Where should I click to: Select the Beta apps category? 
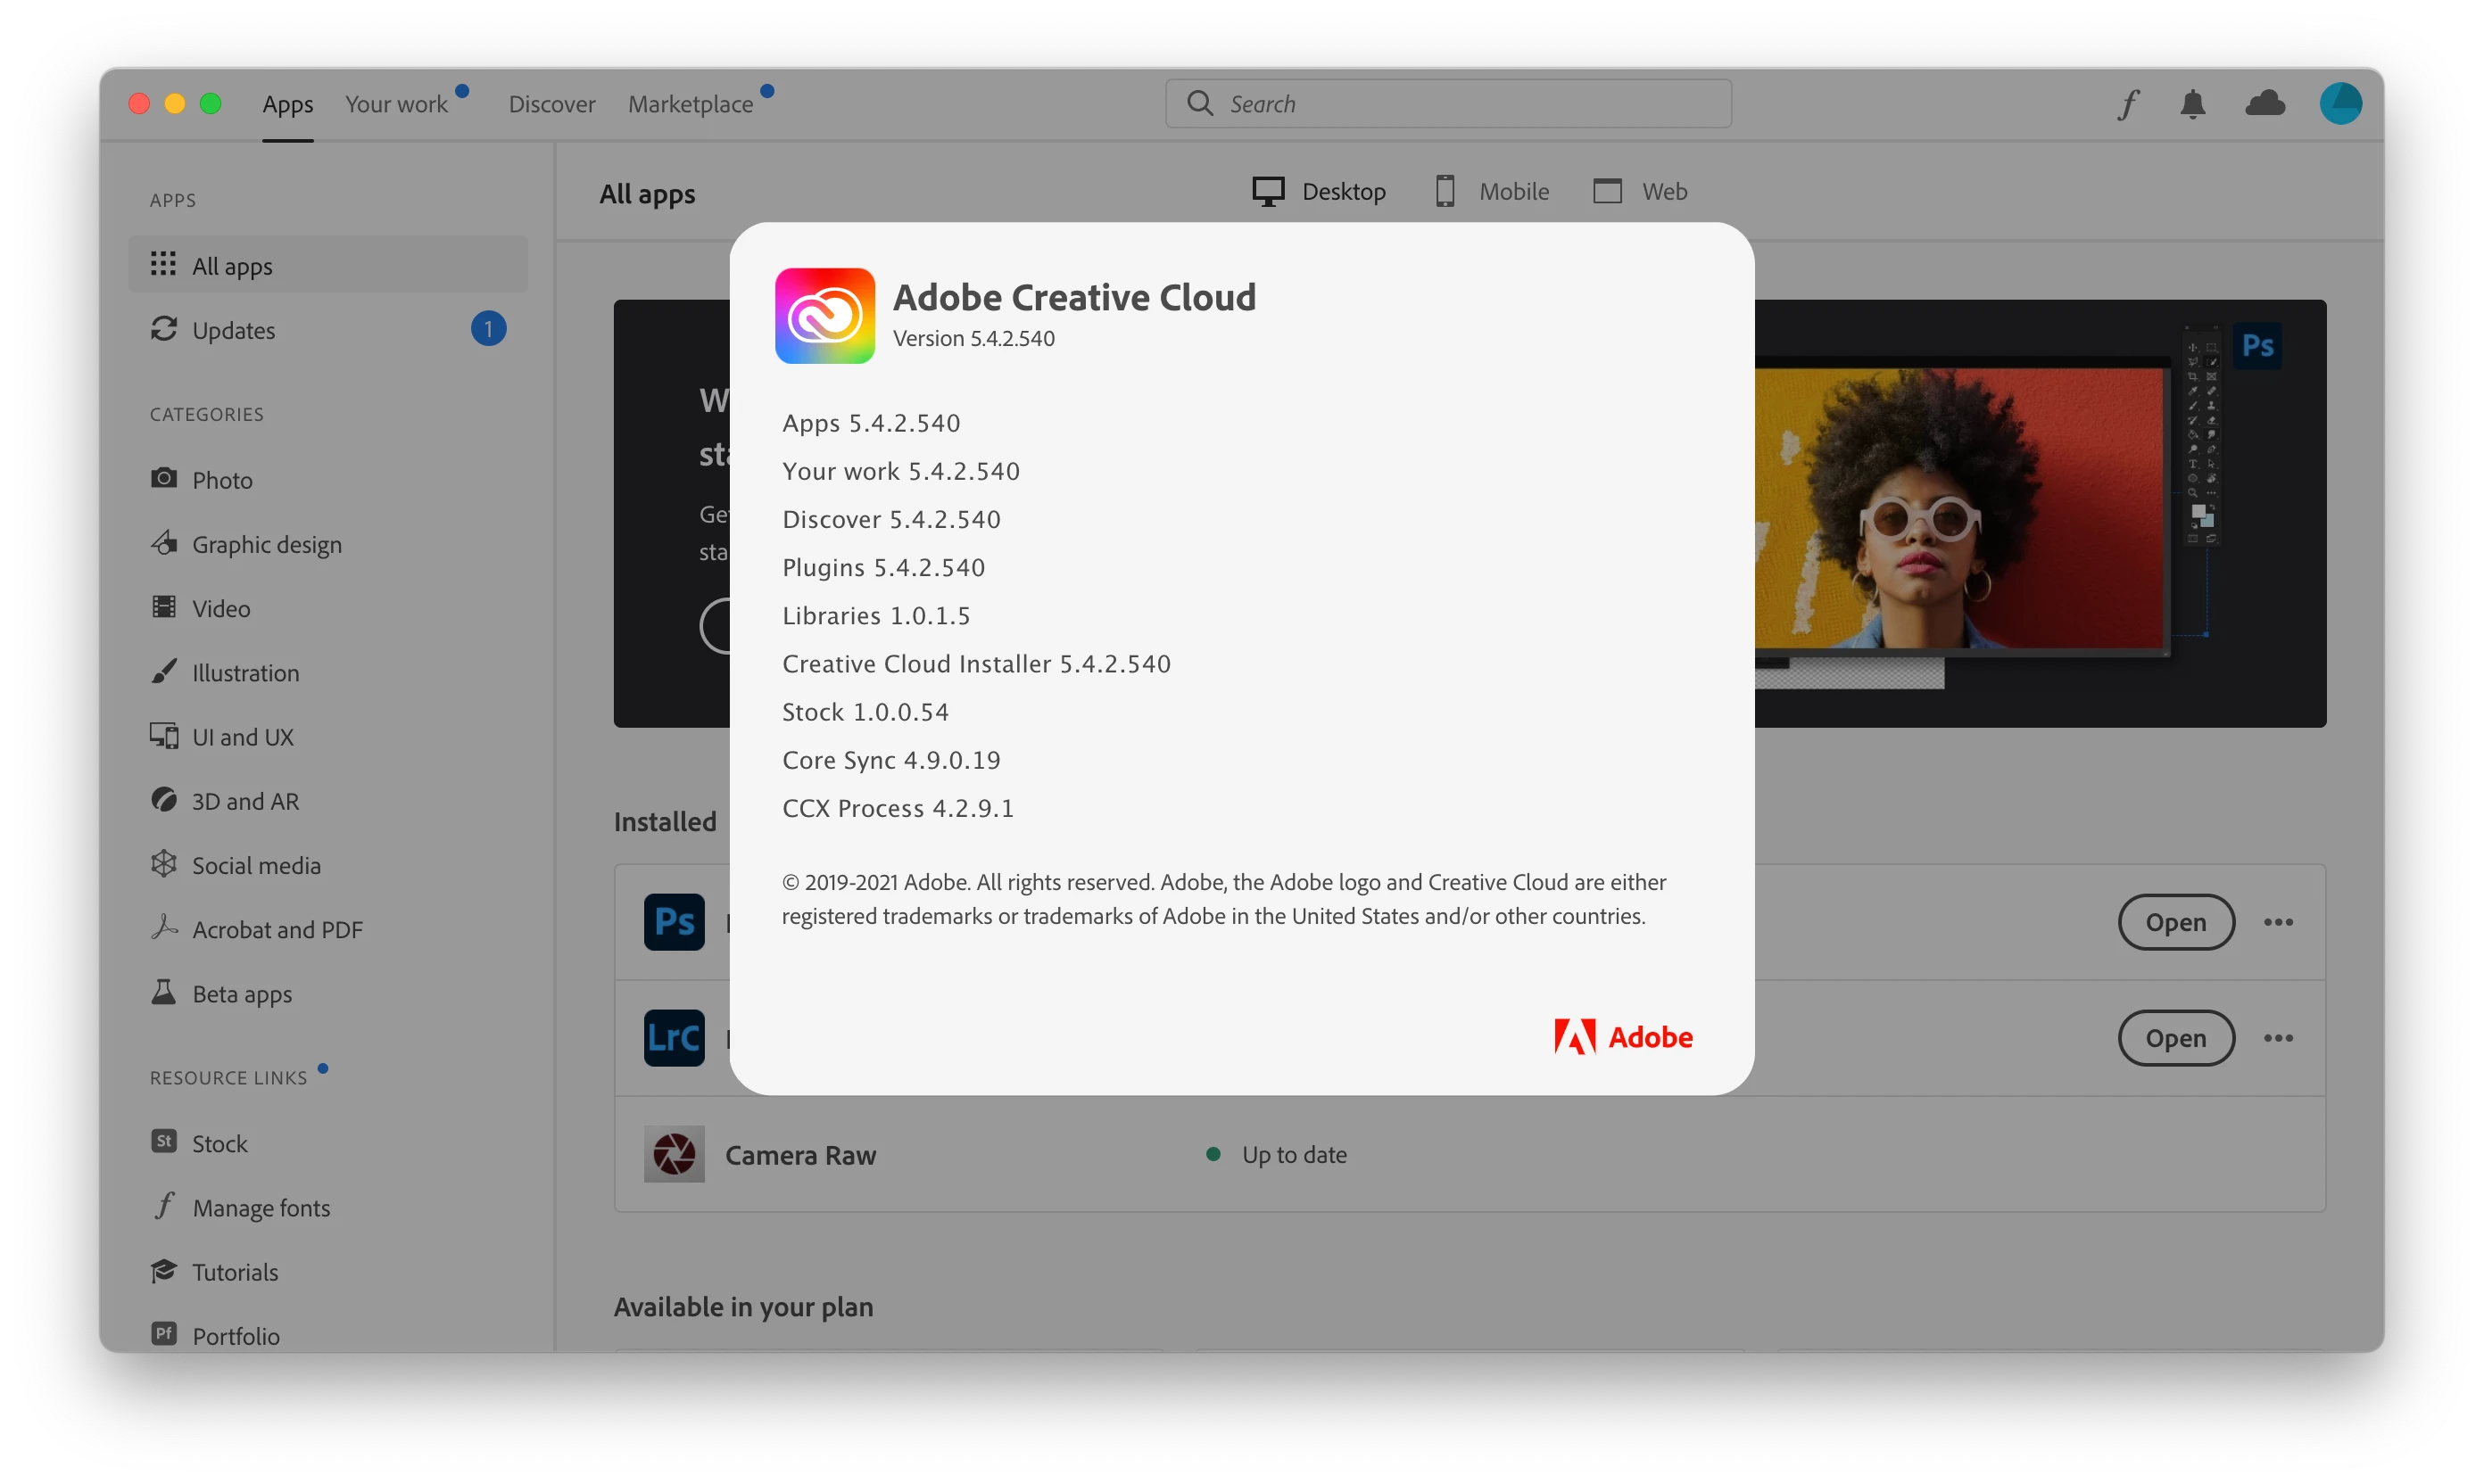241,994
